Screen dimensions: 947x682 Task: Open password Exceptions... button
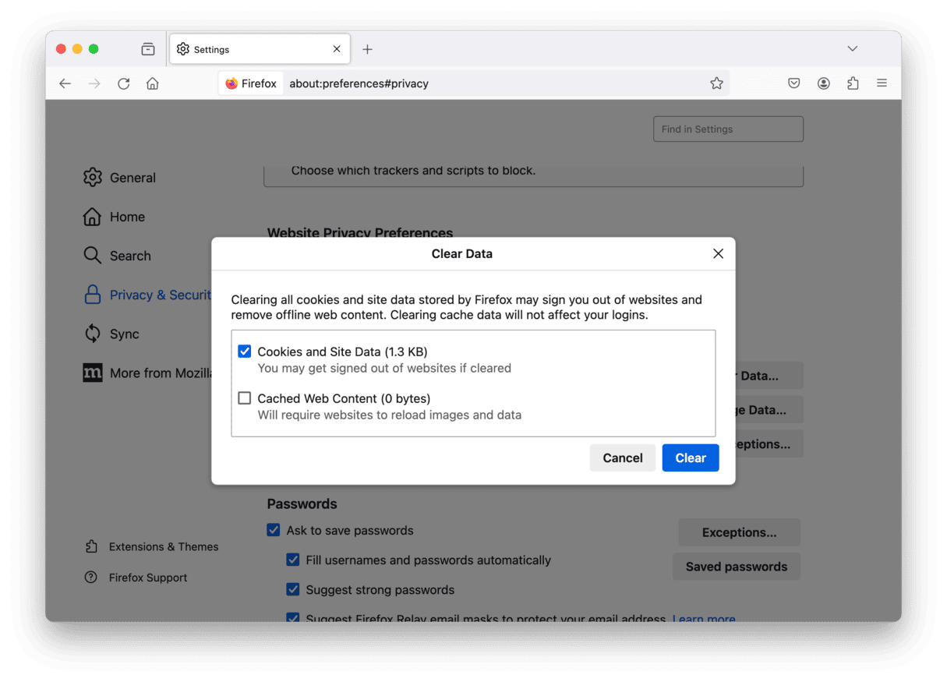point(739,532)
